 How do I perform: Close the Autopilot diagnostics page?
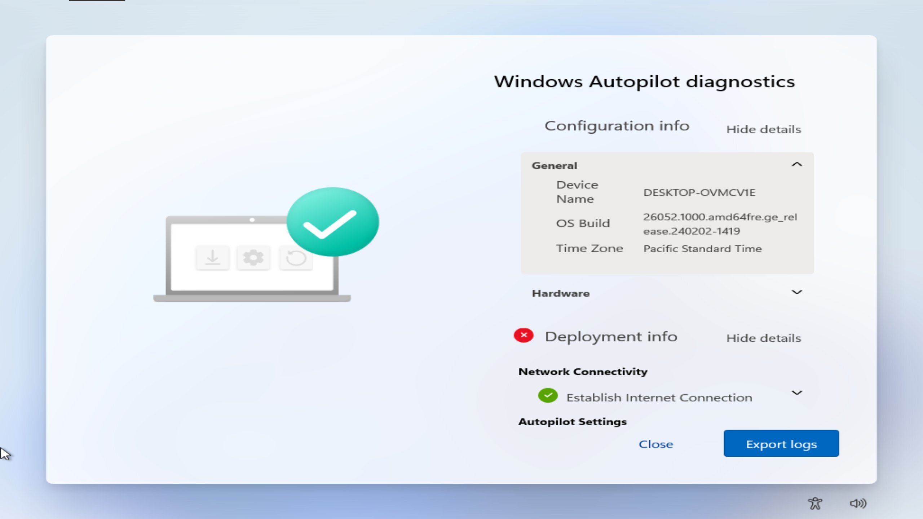(x=656, y=444)
